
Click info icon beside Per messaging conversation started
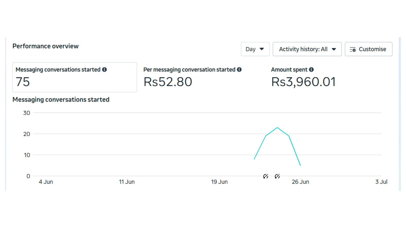[x=239, y=69]
